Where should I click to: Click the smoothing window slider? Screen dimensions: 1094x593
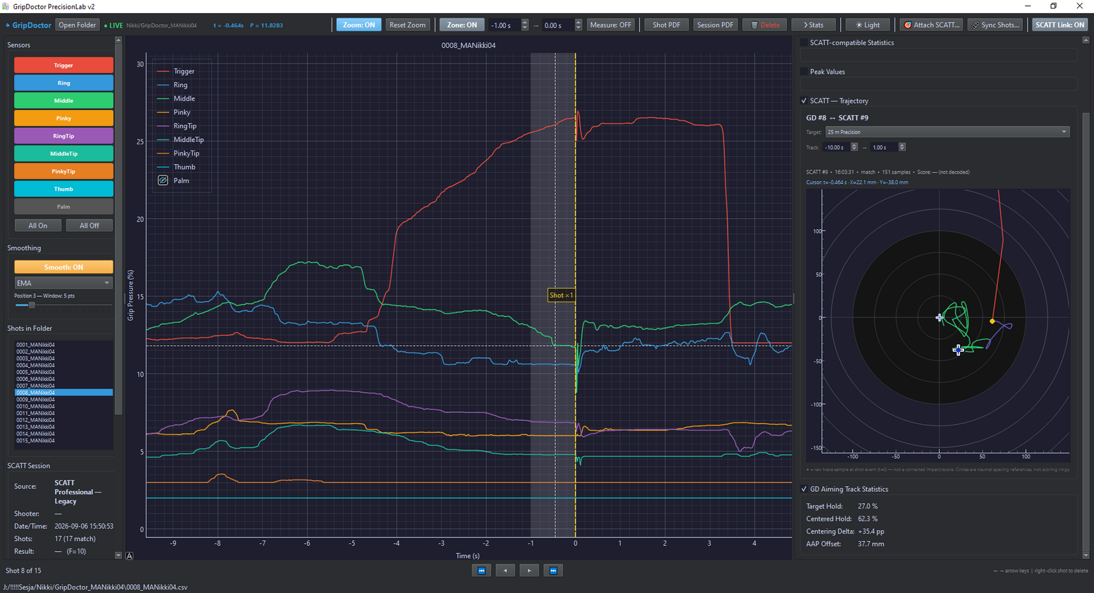tap(64, 305)
